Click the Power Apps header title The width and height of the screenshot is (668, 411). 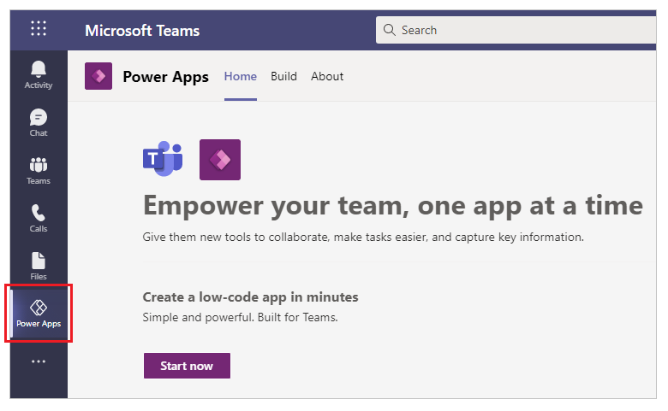click(x=166, y=77)
